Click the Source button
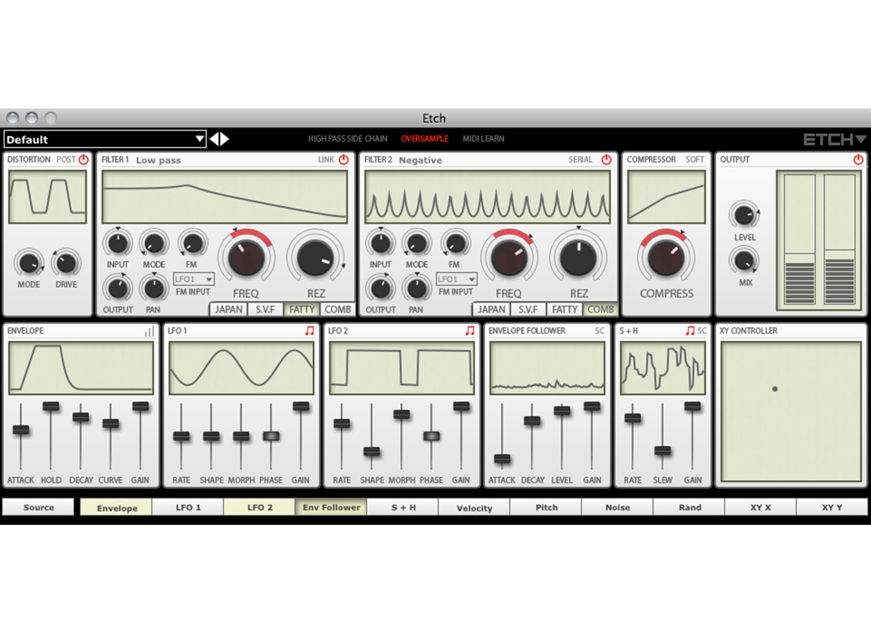Image resolution: width=871 pixels, height=633 pixels. tap(39, 507)
